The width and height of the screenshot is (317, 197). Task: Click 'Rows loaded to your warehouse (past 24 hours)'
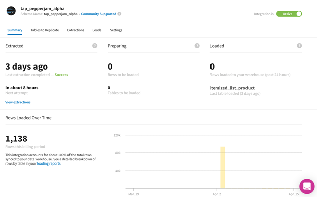point(250,75)
